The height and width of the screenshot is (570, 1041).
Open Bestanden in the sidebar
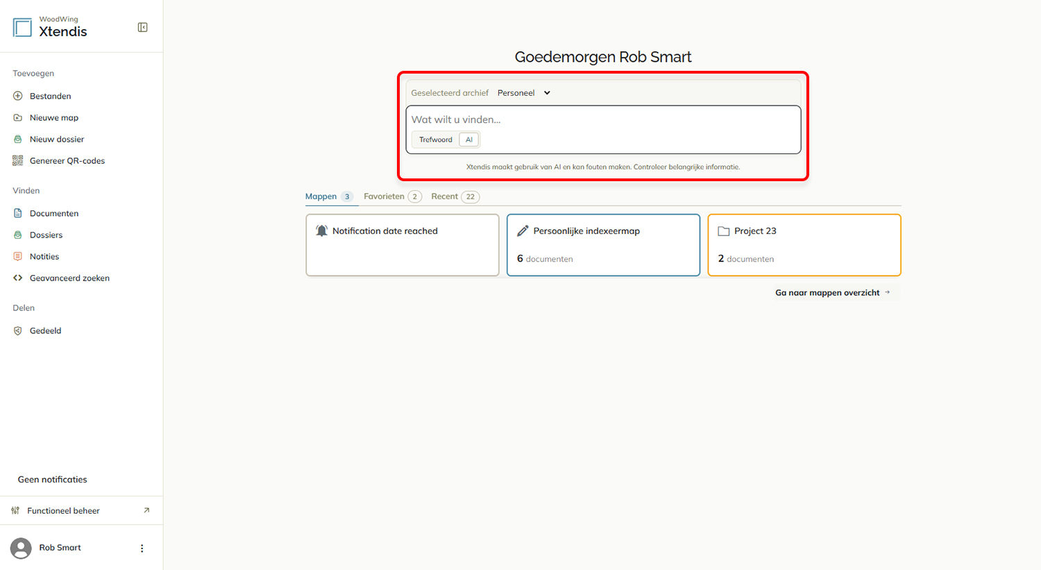coord(51,96)
